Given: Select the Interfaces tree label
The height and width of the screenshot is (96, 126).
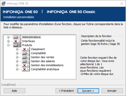Looking at the screenshot, I should (28, 41).
